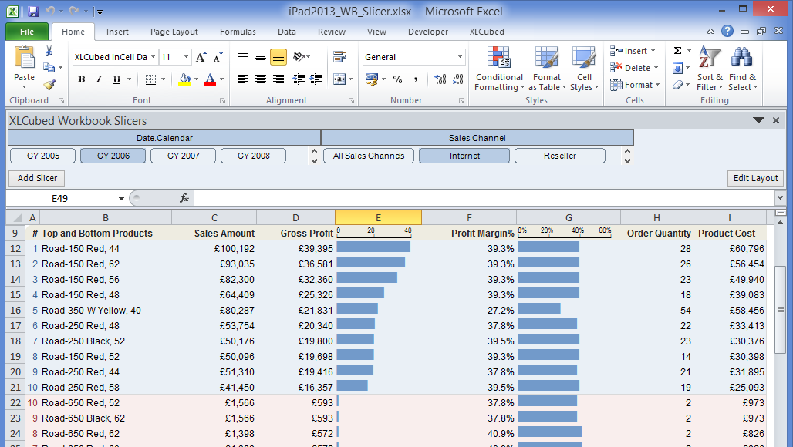Open the General number format dropdown

point(460,57)
